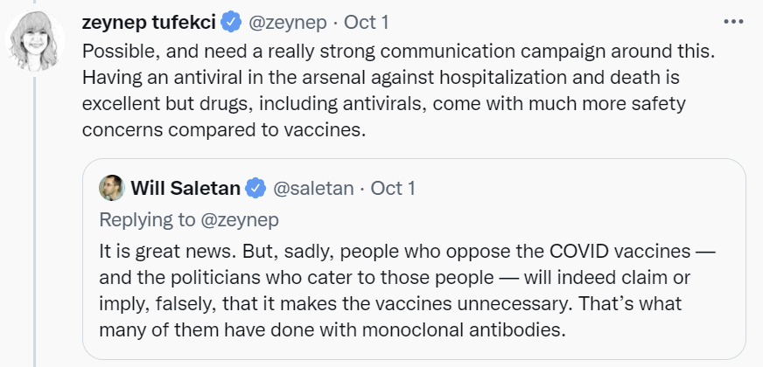Select the @saletan handle in quoted tweet
This screenshot has width=763, height=367.
(313, 188)
